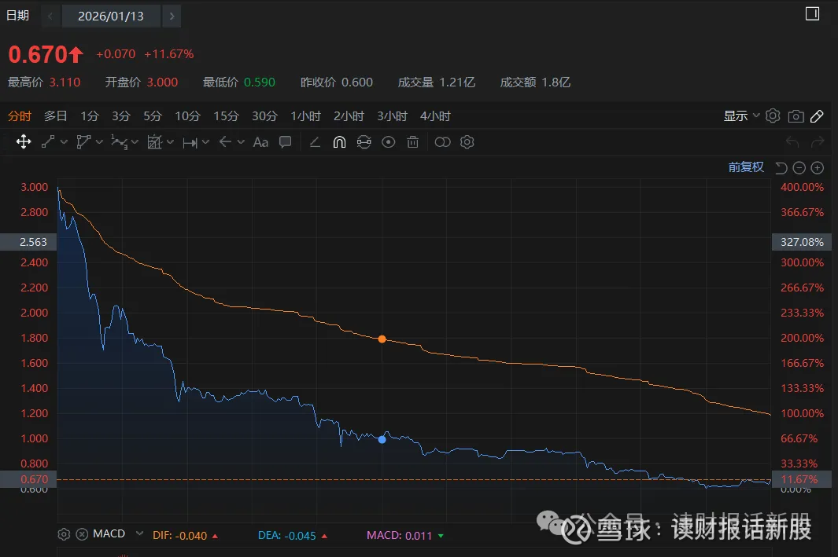Redo last drawing action
The image size is (838, 557).
(x=818, y=142)
